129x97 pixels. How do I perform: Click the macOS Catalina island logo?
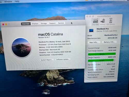click(21, 48)
